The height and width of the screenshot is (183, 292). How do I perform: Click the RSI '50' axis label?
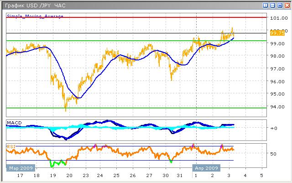[x=273, y=154]
